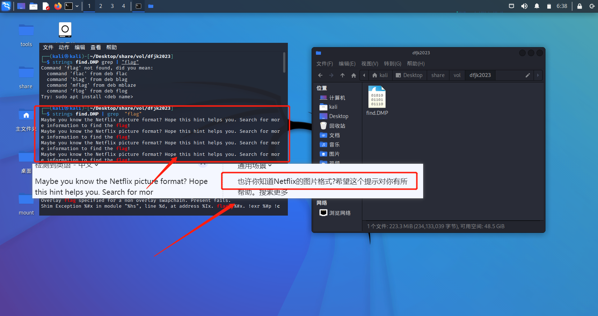Select the tools folder on the desktop
The image size is (598, 316).
[26, 35]
